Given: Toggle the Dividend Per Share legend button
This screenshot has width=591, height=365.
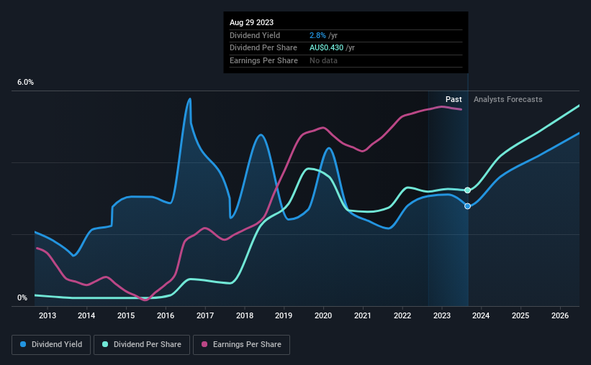Looking at the screenshot, I should coord(142,345).
